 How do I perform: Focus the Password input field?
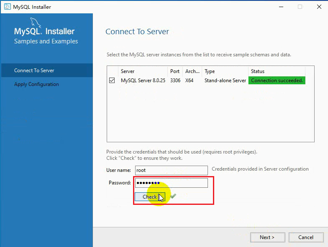[172, 183]
